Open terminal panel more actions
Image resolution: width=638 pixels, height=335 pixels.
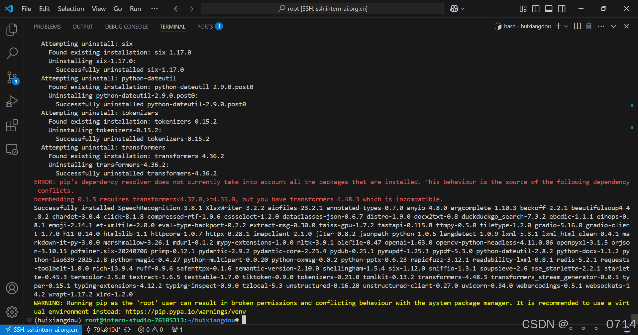point(601,26)
